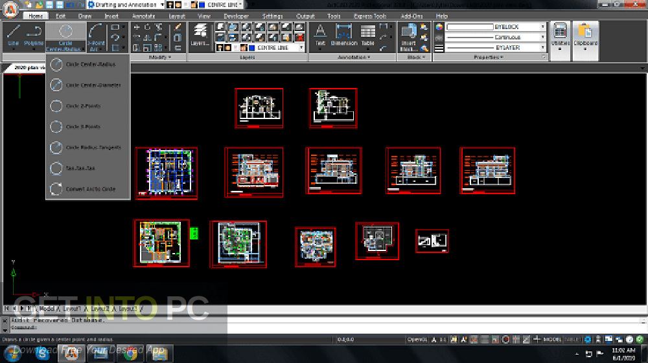Choose Tan-Tan-Tan from the circle menu
Screen dimensions: 648x363
(88, 168)
